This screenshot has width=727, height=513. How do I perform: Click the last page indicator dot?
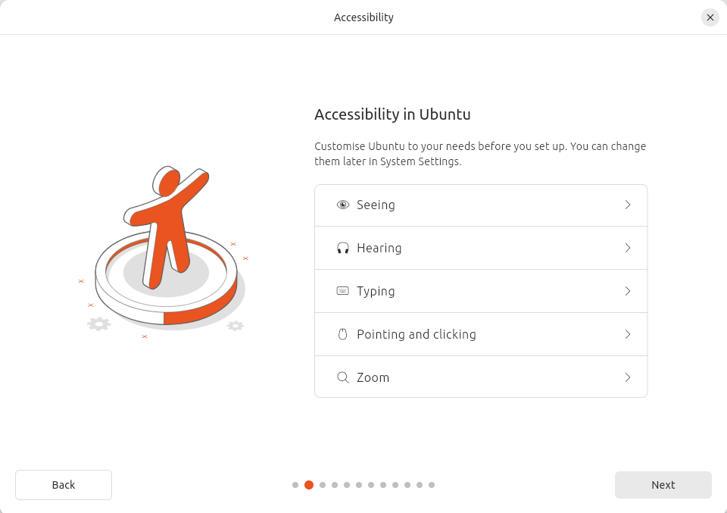[x=432, y=485]
